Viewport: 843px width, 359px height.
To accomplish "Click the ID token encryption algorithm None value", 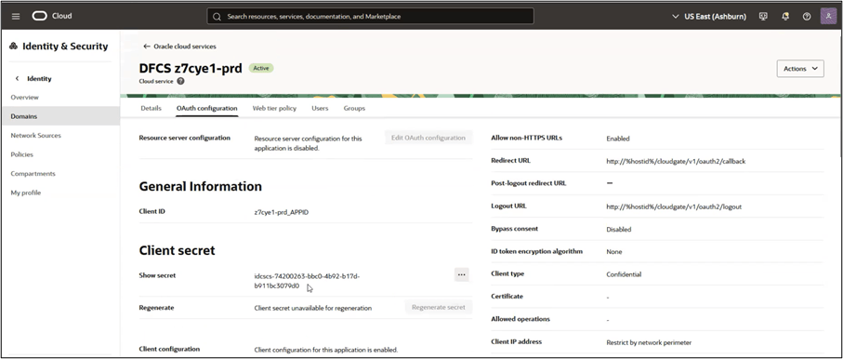I will click(x=614, y=252).
